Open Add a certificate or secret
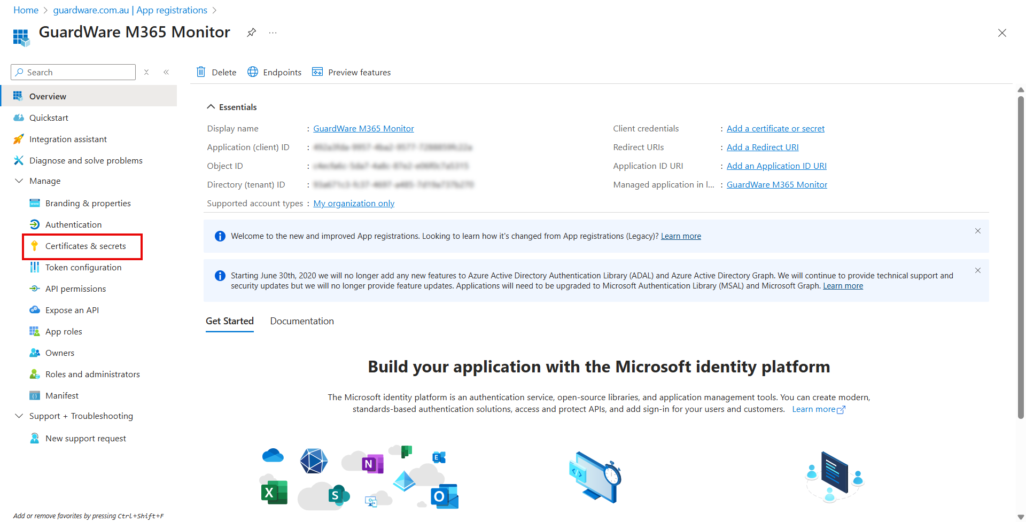This screenshot has width=1026, height=522. 775,128
